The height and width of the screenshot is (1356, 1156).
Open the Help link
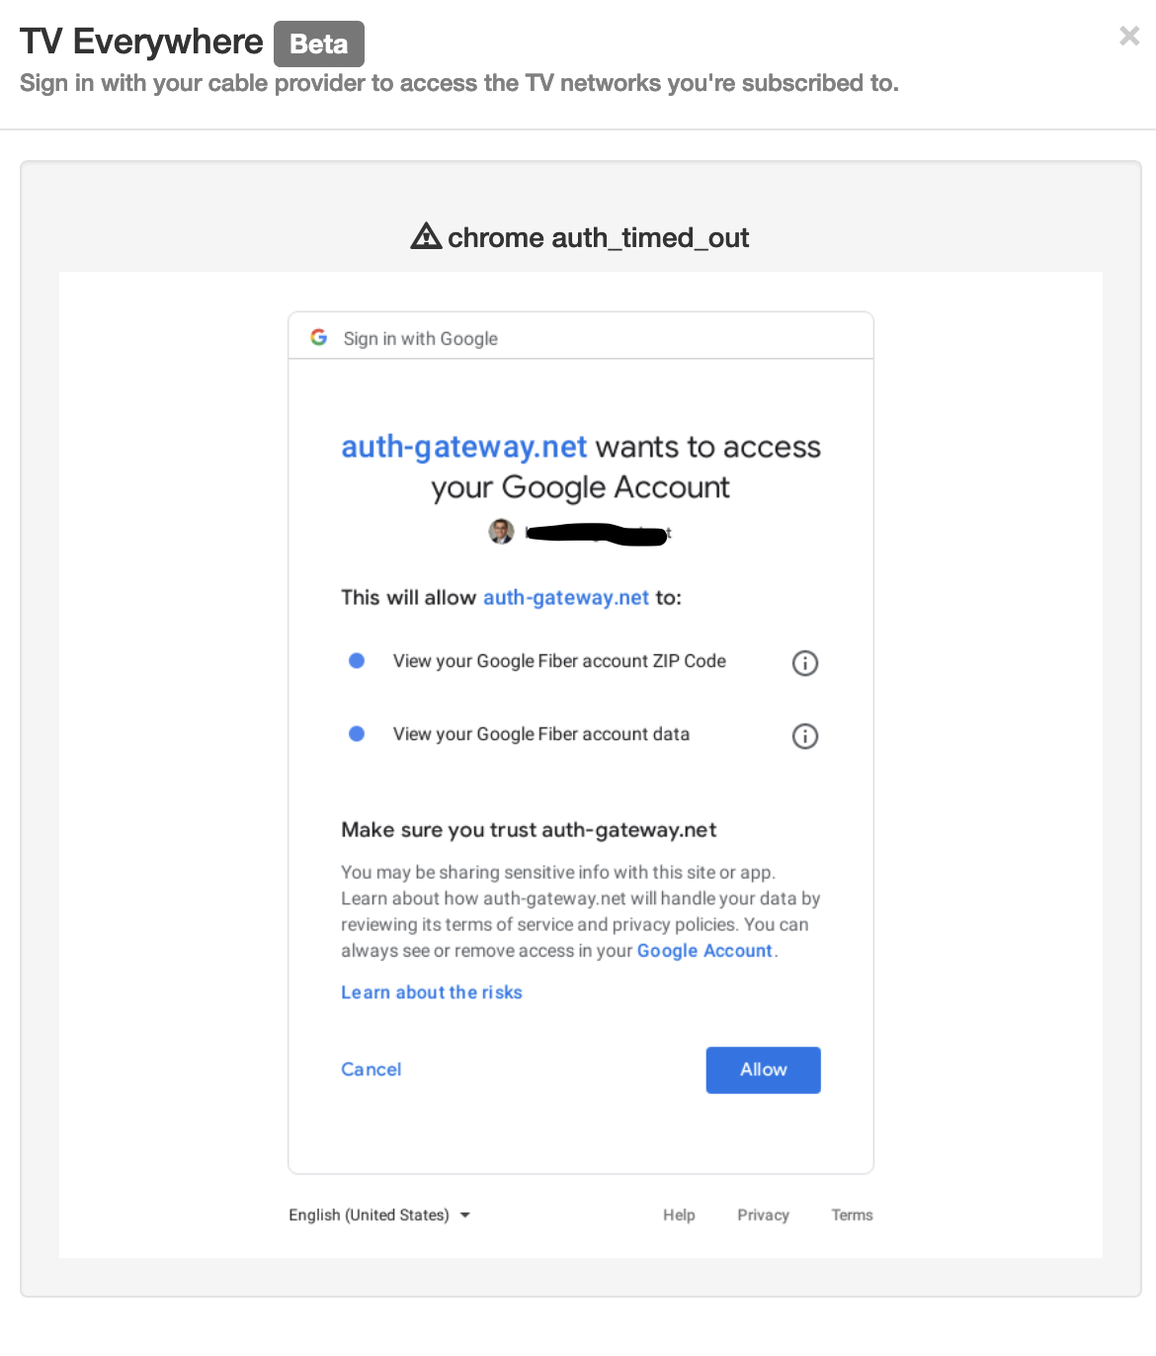pos(679,1215)
